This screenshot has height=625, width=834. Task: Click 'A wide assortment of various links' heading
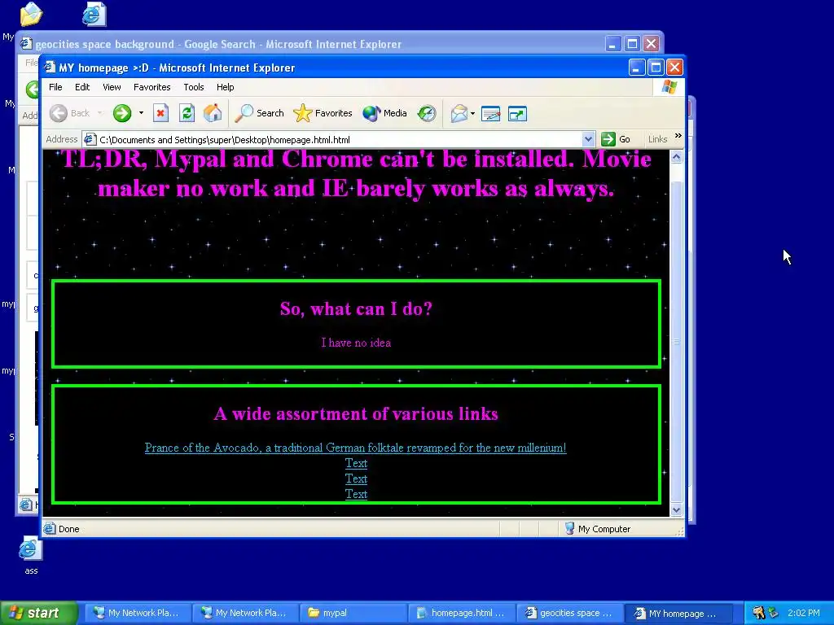(x=356, y=413)
